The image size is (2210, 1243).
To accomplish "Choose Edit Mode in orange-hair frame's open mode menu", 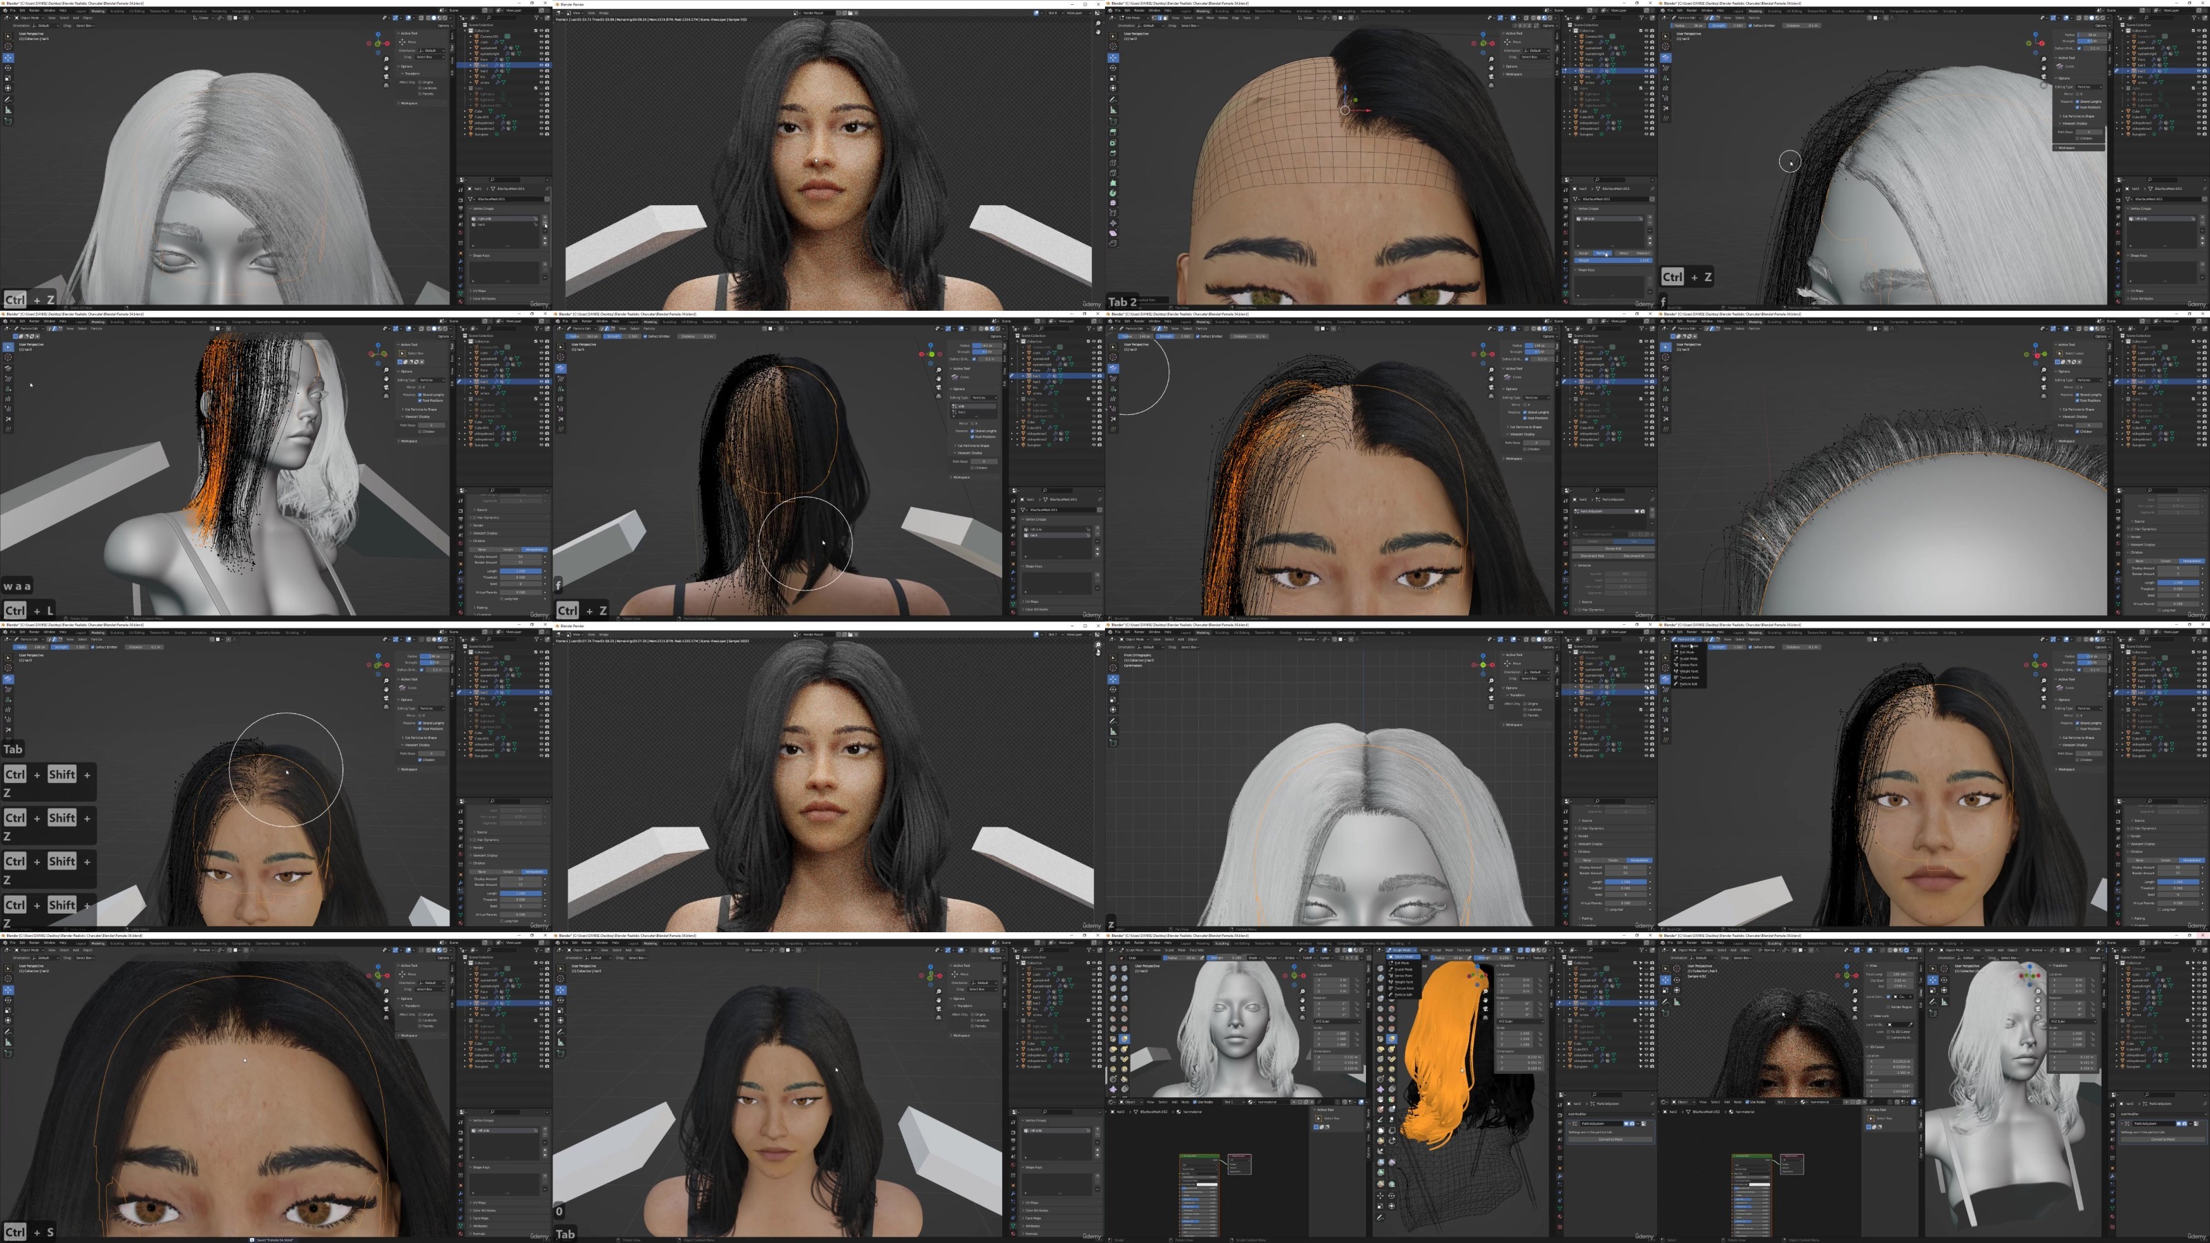I will [1403, 963].
